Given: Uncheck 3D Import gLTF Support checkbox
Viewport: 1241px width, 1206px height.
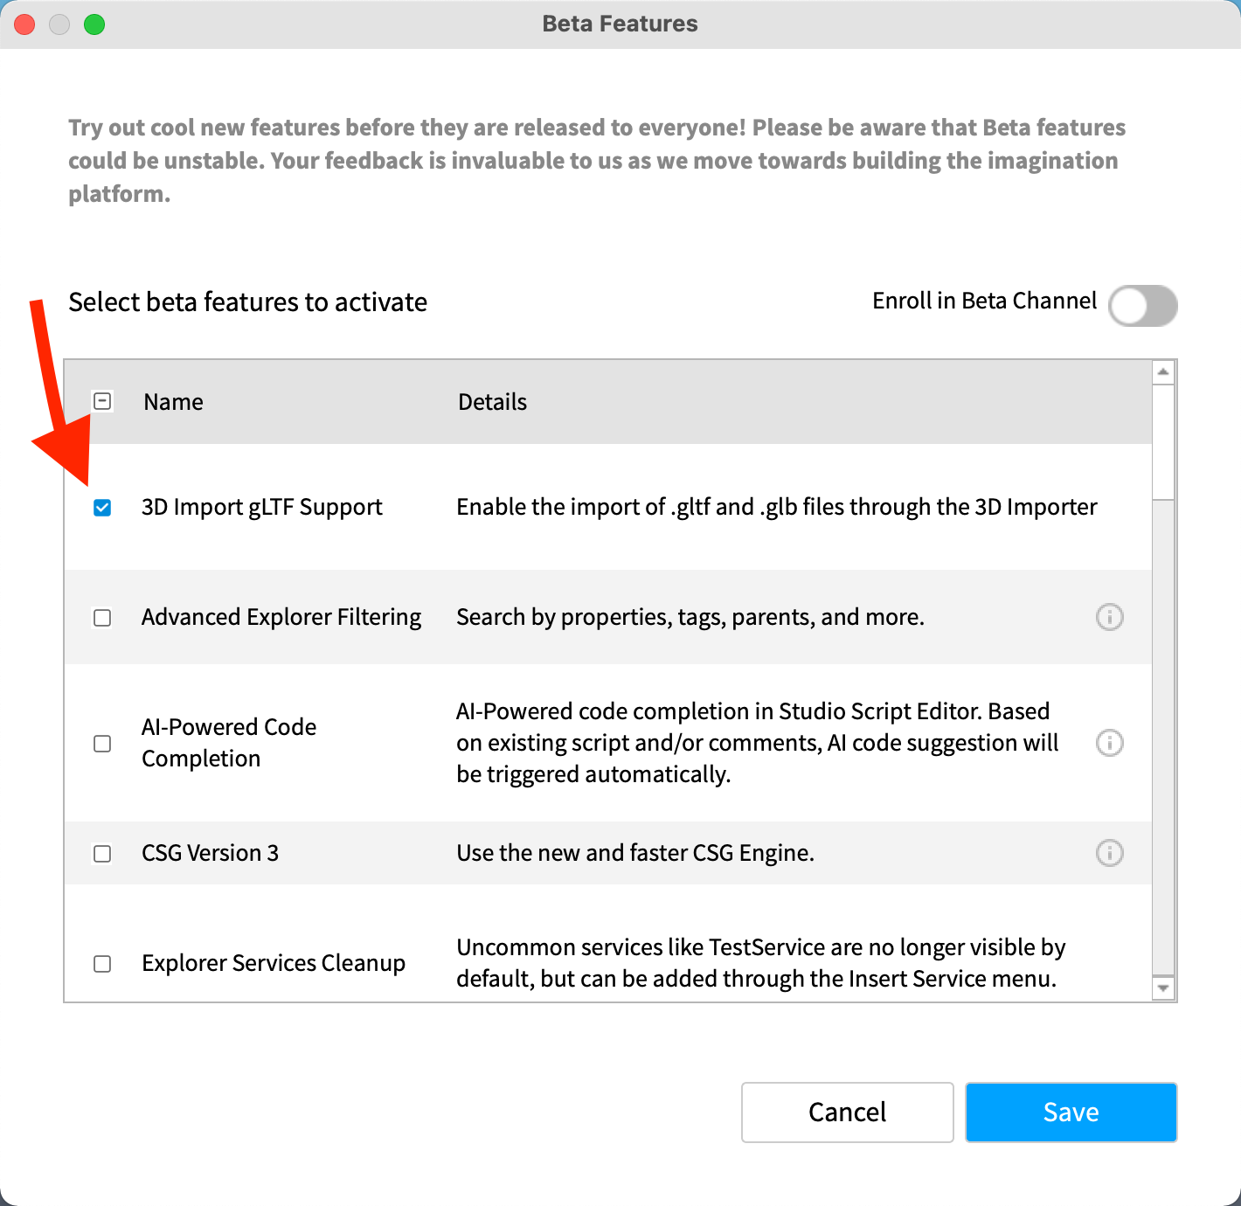Looking at the screenshot, I should [x=102, y=508].
